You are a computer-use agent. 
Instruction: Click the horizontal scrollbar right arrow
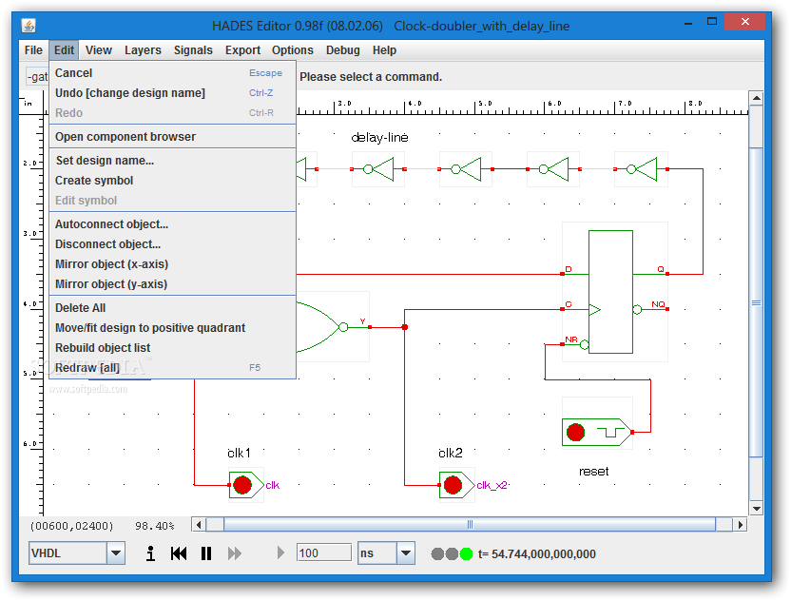pyautogui.click(x=740, y=525)
